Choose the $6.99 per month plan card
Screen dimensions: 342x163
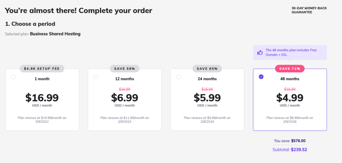[x=125, y=100]
